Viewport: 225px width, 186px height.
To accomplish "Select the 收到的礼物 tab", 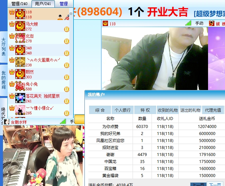I will (x=168, y=110).
